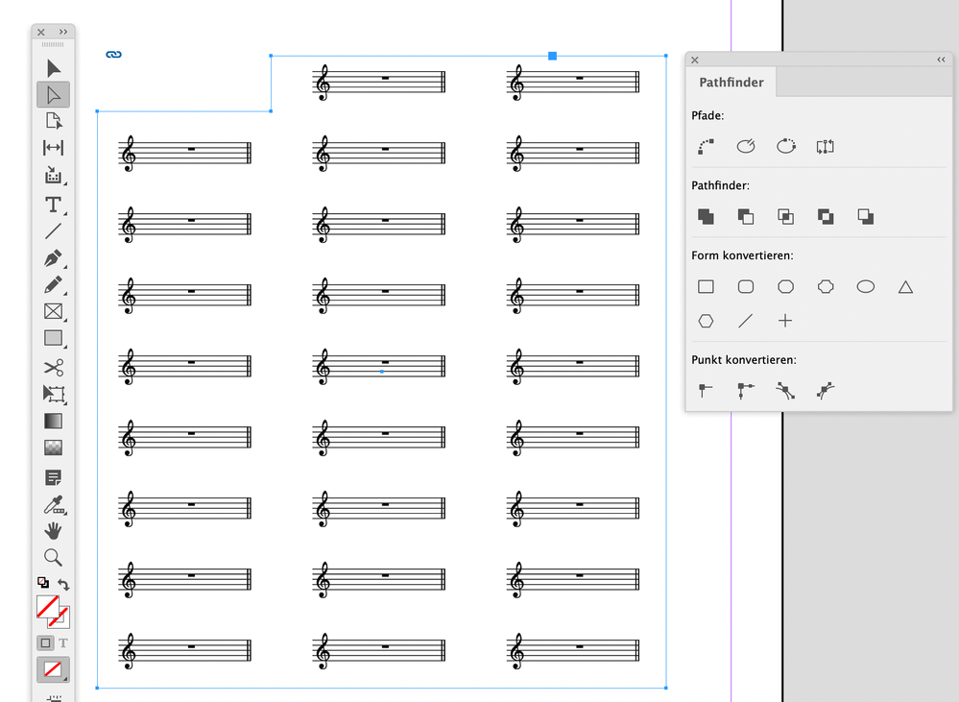The image size is (959, 702).
Task: Select the Pathfinder tab
Action: point(731,82)
